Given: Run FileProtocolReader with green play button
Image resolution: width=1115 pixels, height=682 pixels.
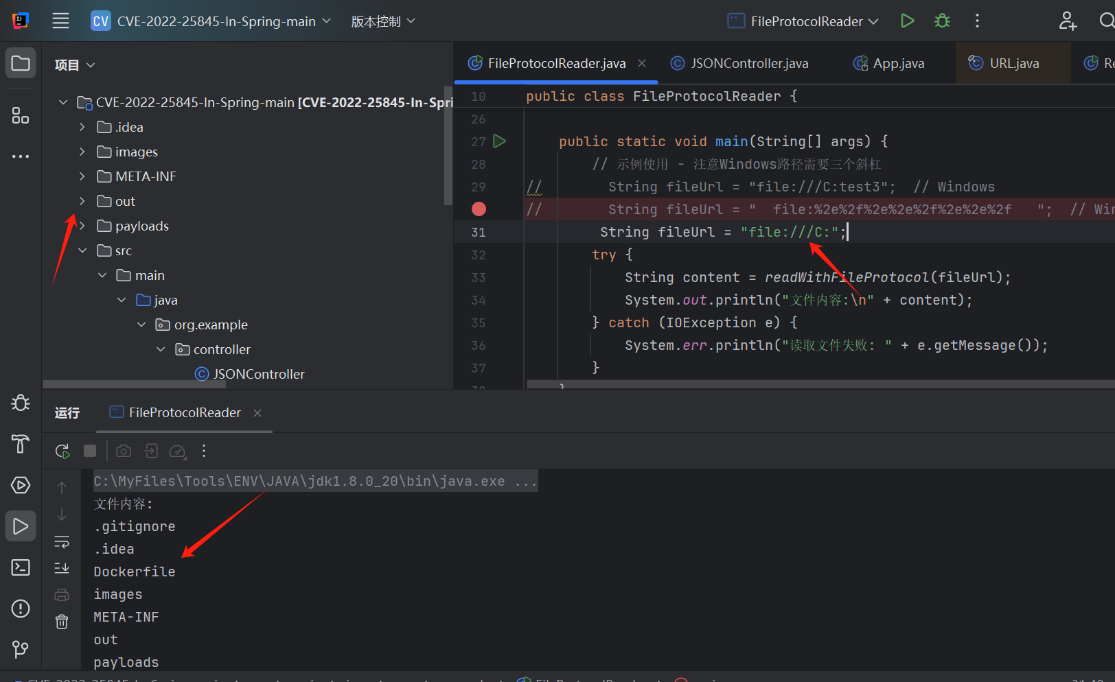Looking at the screenshot, I should click(x=907, y=21).
